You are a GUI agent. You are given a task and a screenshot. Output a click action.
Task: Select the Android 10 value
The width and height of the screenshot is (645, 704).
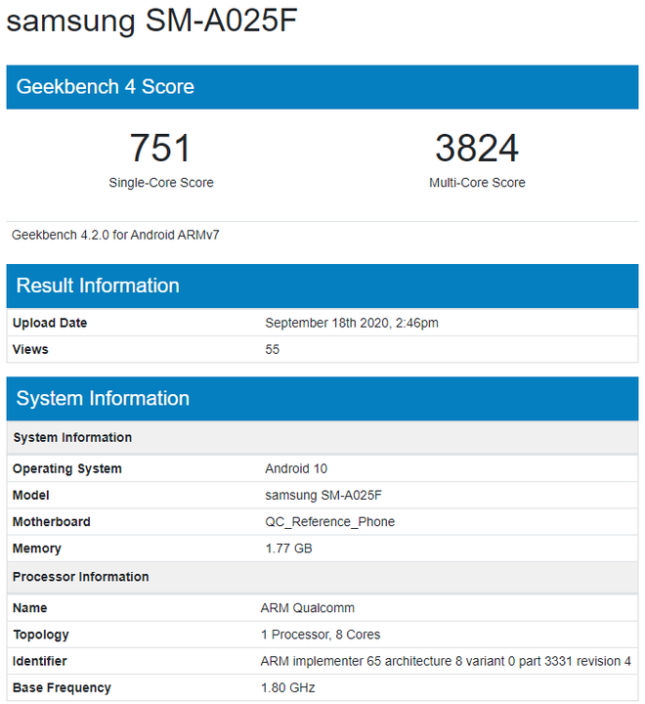point(296,468)
